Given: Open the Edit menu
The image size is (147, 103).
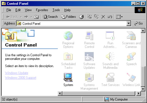Looking at the screenshot, I should 18,10.
